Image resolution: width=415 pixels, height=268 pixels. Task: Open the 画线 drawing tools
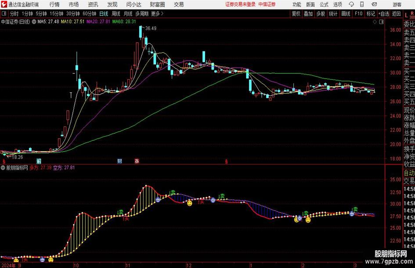click(x=346, y=14)
